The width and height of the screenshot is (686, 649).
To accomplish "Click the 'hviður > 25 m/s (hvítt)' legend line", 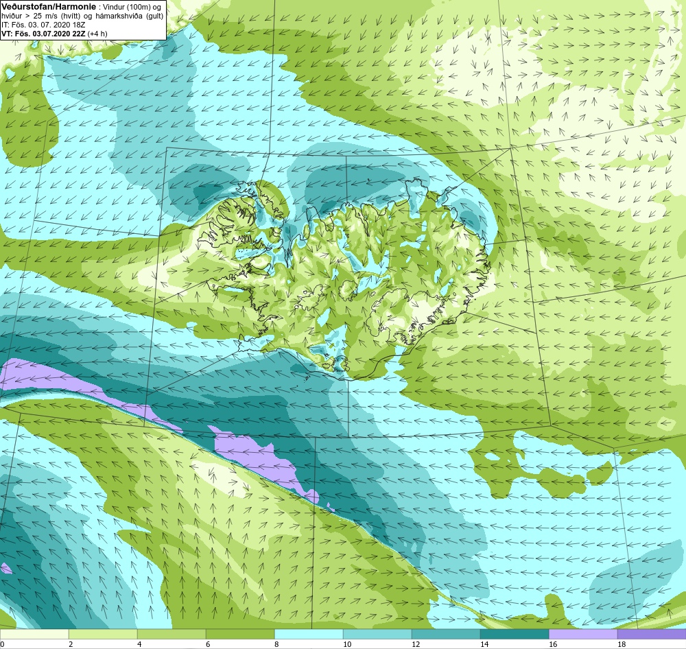I will click(42, 16).
